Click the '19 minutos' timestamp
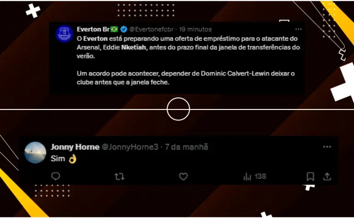This screenshot has height=218, width=354. click(x=195, y=29)
